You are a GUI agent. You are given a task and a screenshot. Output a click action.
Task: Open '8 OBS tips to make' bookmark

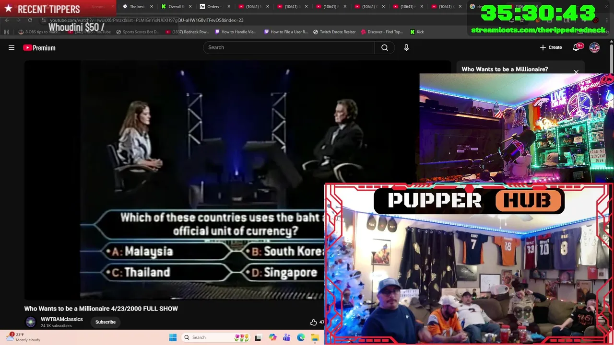coord(39,32)
